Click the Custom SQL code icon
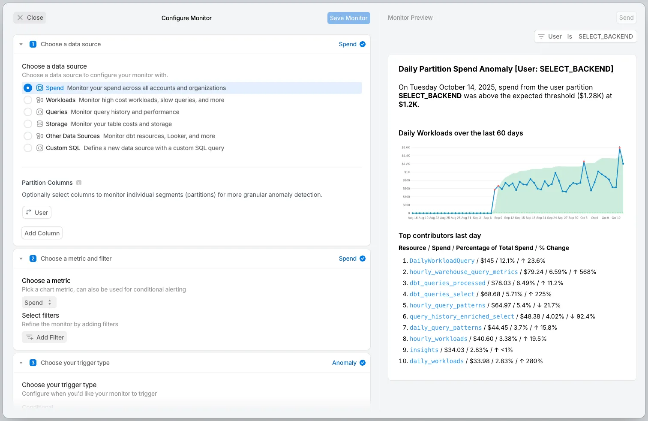Viewport: 648px width, 421px height. point(40,148)
